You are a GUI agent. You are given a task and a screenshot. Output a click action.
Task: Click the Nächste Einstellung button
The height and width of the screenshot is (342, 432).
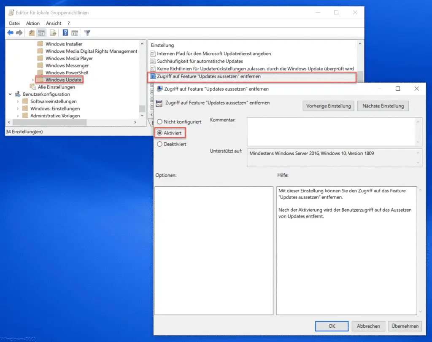pyautogui.click(x=383, y=106)
